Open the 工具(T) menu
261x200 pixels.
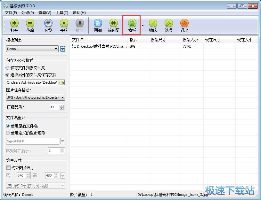click(62, 13)
